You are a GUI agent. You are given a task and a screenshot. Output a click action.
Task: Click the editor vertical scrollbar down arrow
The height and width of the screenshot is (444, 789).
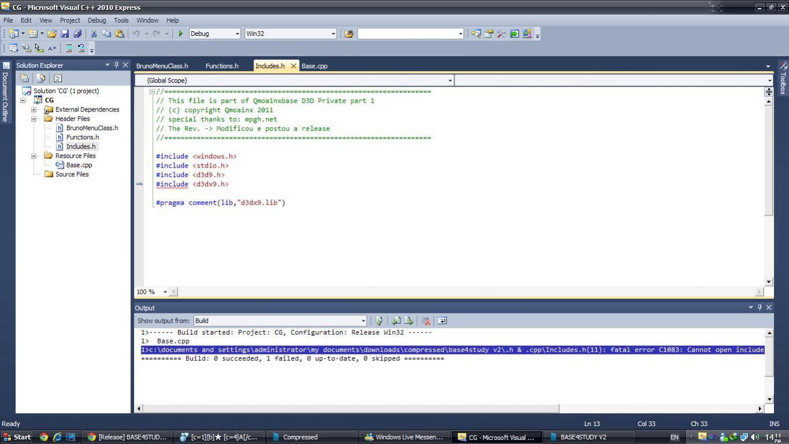[x=769, y=282]
